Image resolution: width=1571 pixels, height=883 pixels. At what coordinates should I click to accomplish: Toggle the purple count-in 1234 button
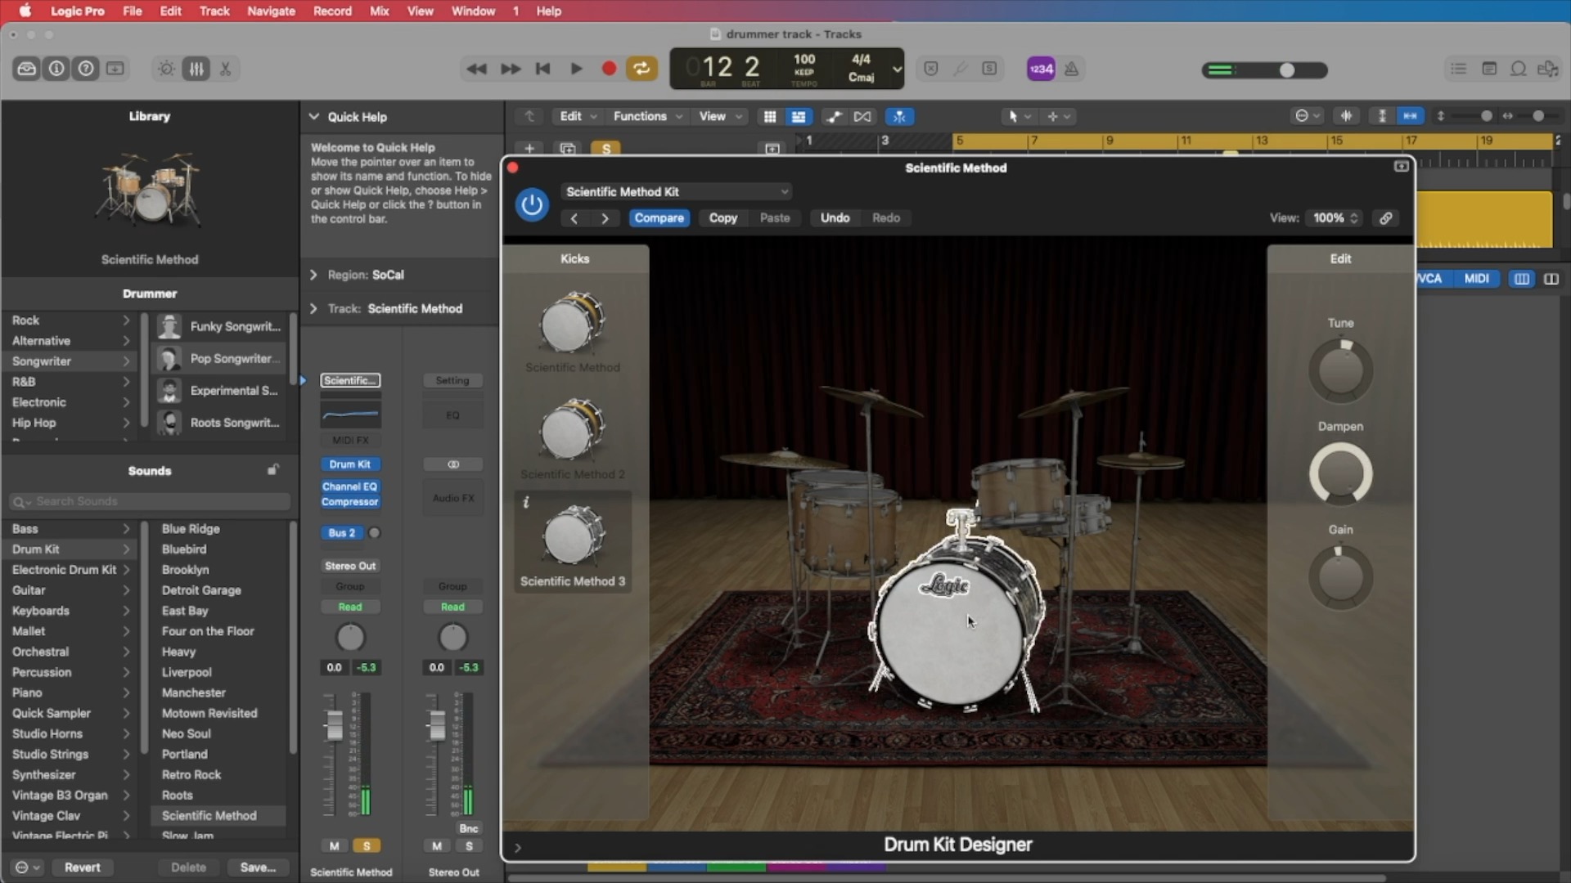coord(1041,69)
